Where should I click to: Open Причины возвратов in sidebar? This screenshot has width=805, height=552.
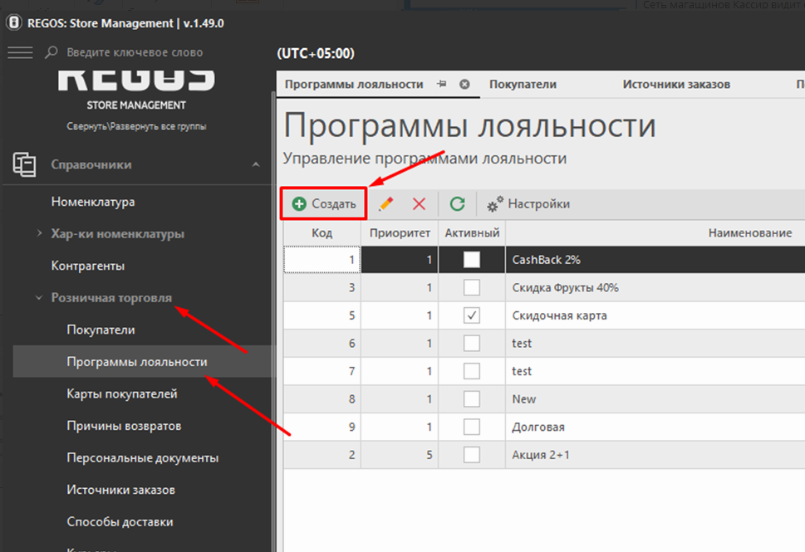click(124, 426)
